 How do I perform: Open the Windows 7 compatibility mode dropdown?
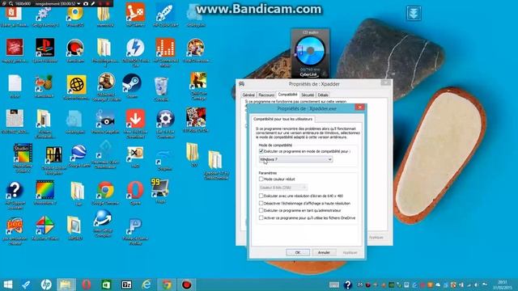point(295,159)
